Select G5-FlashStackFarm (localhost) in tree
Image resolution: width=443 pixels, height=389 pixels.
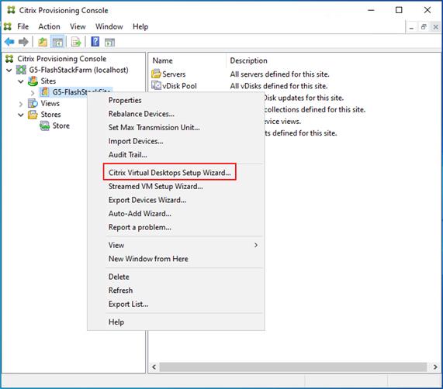point(78,70)
